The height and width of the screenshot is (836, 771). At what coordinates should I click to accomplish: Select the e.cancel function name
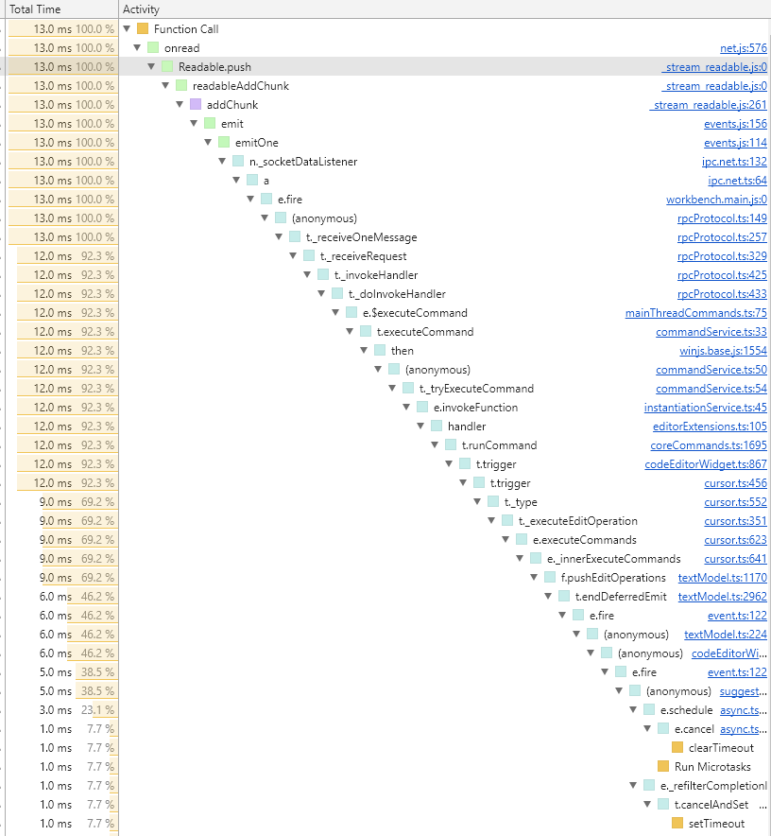point(694,729)
